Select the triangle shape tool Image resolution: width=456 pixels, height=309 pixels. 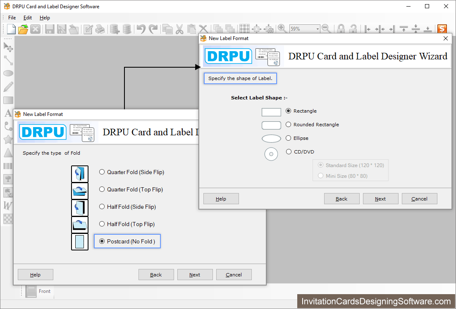point(8,153)
